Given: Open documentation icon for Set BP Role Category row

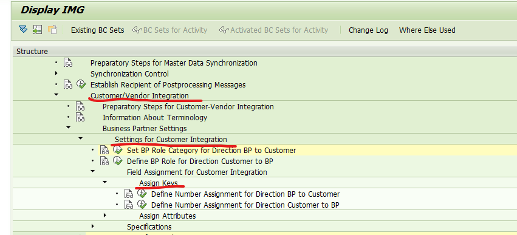Looking at the screenshot, I should (105, 151).
